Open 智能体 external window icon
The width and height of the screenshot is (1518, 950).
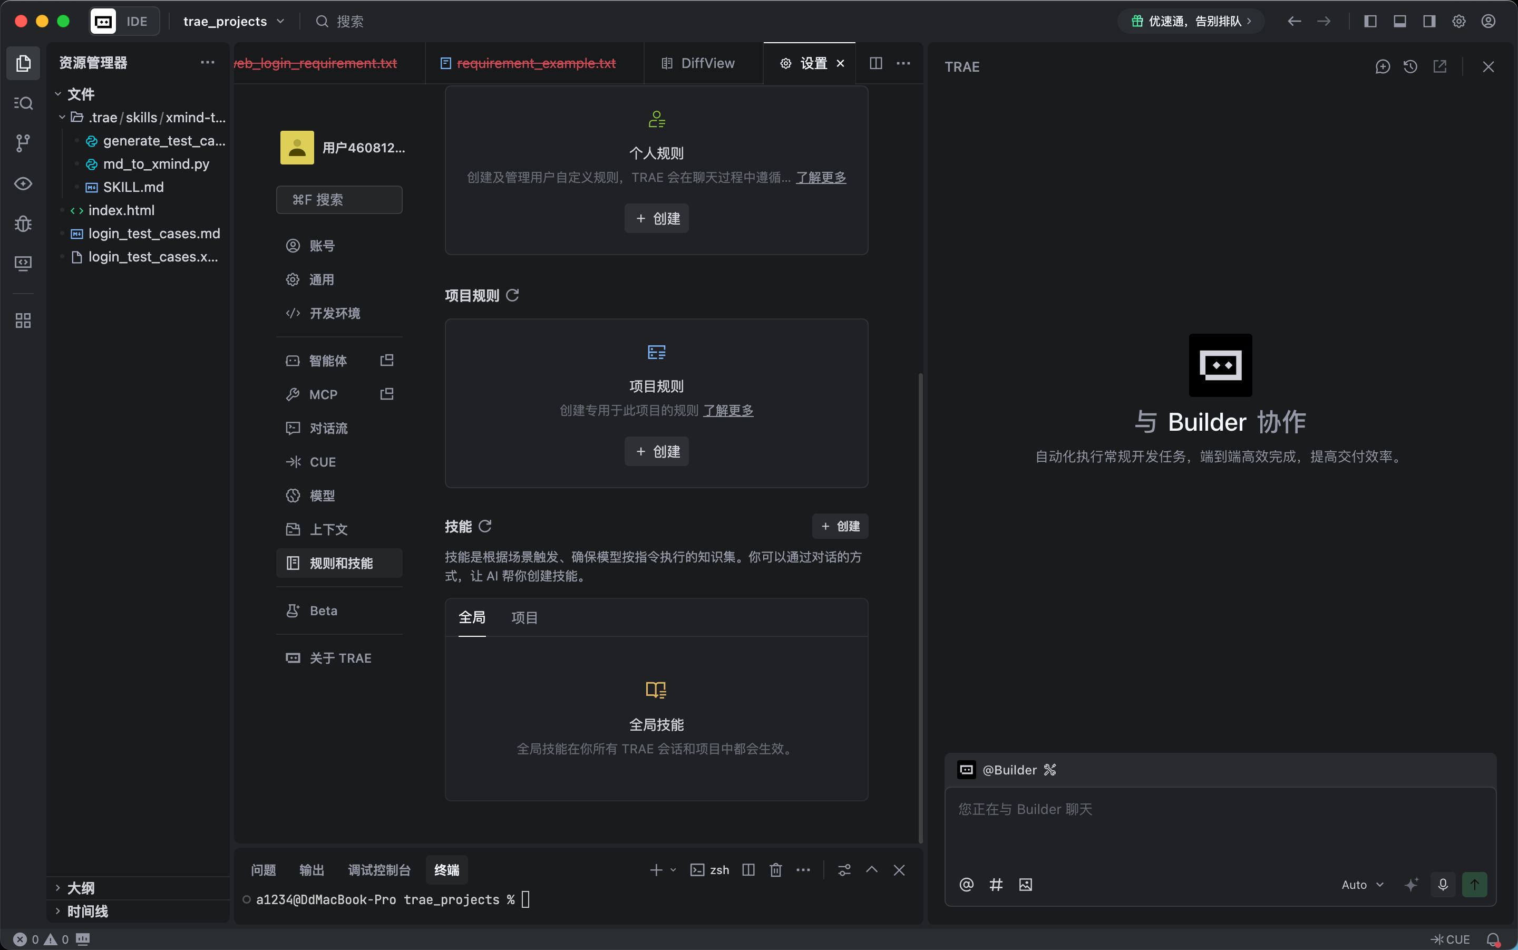click(x=387, y=360)
